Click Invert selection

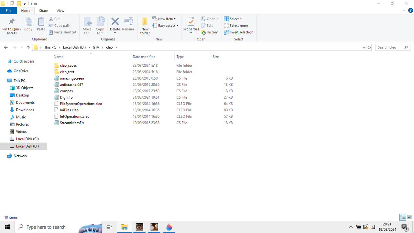239,32
